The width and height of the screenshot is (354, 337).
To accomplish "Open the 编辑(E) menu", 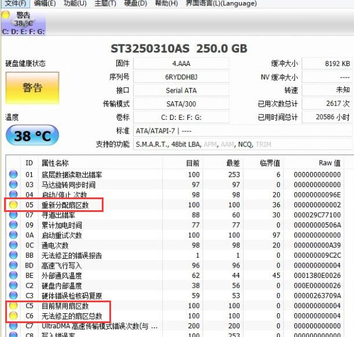I will tap(45, 3).
